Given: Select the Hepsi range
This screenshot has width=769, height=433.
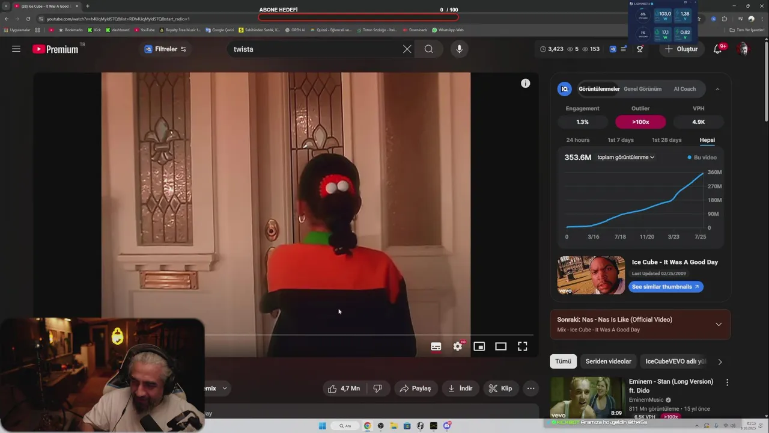Looking at the screenshot, I should point(707,140).
